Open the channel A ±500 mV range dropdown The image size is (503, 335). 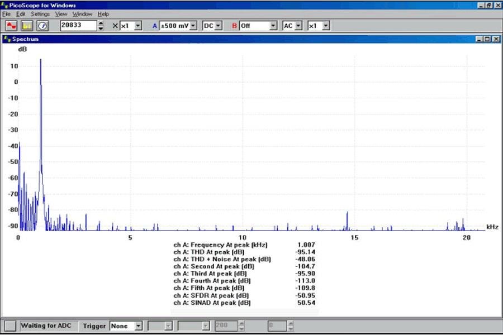[194, 26]
